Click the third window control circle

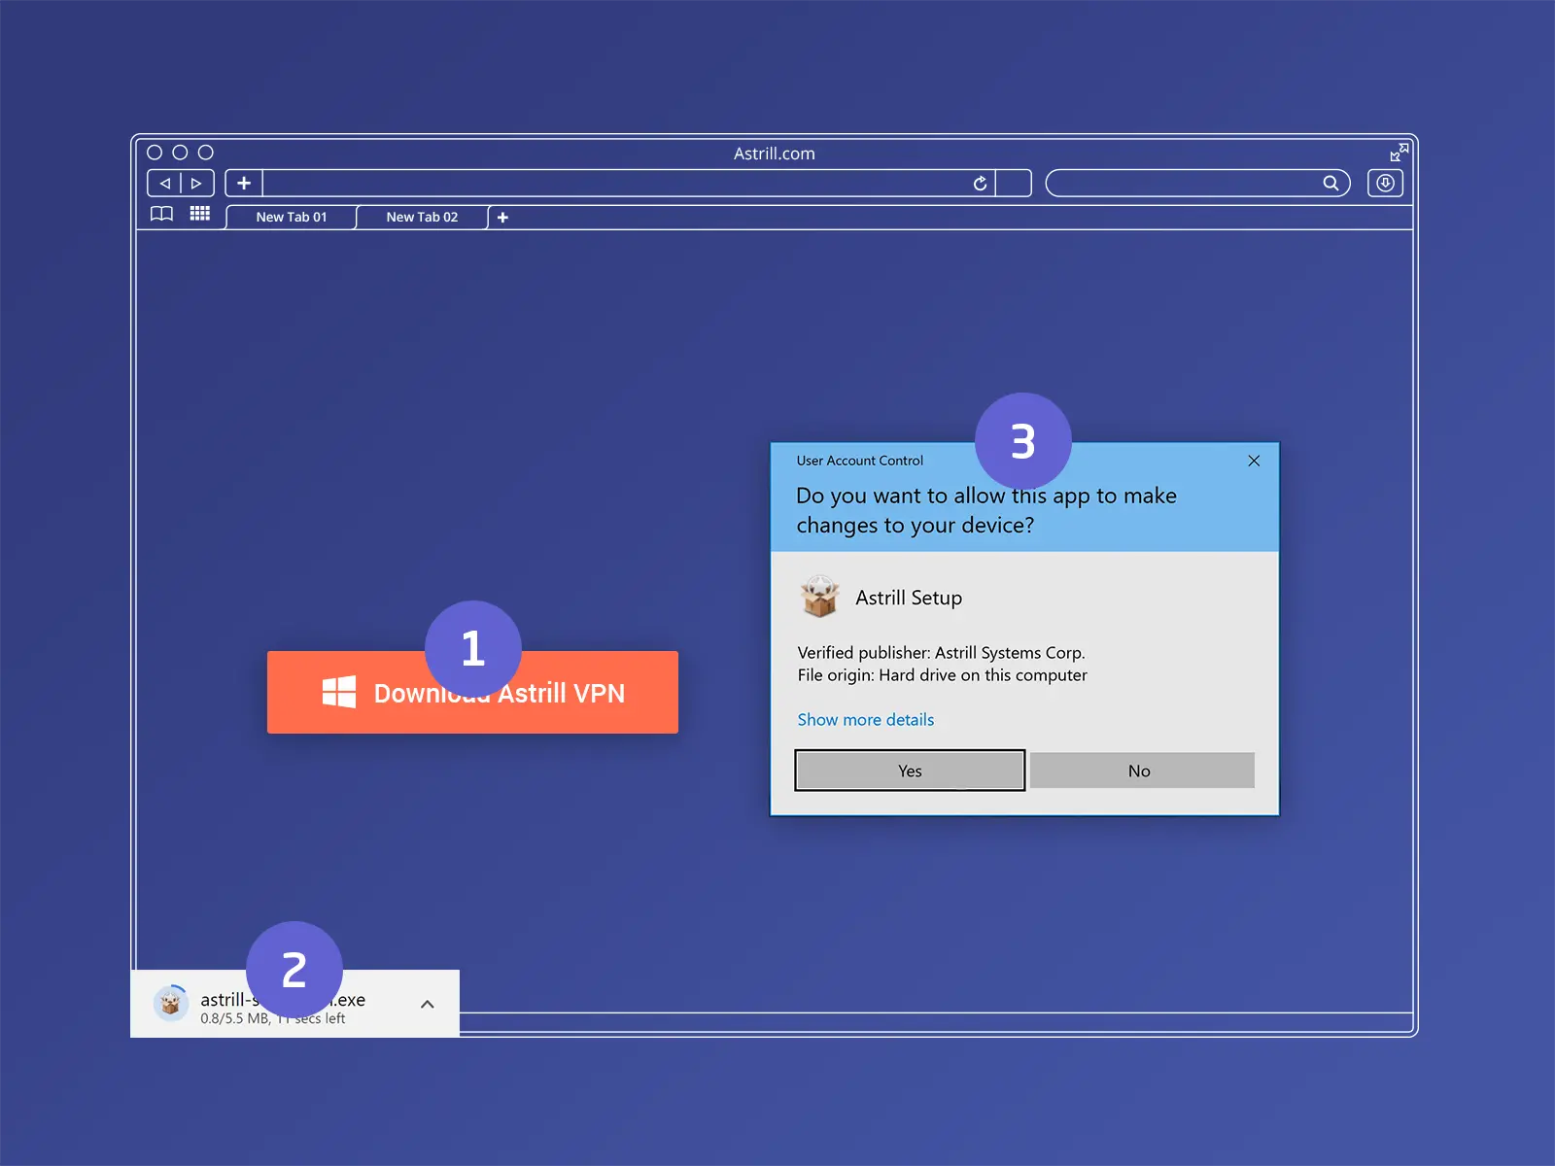coord(205,153)
